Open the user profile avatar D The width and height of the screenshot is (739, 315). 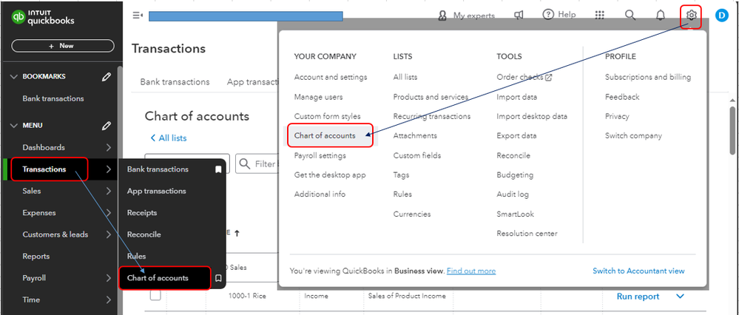(x=721, y=16)
